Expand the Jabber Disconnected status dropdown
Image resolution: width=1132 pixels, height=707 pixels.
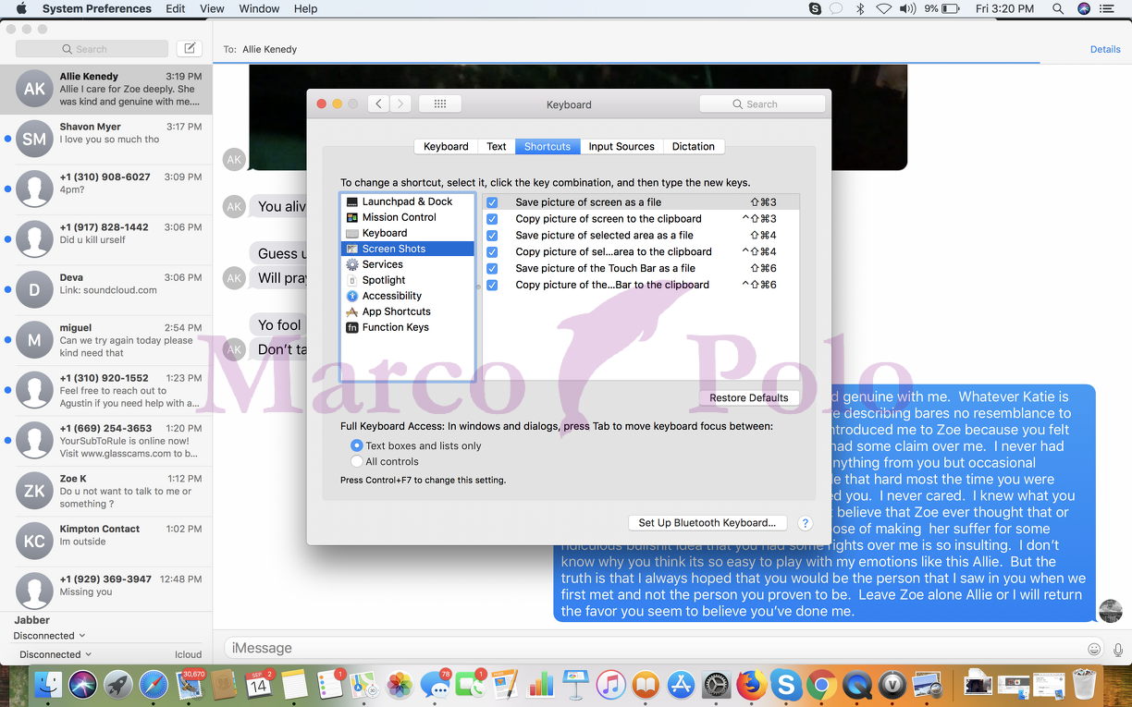tap(49, 636)
